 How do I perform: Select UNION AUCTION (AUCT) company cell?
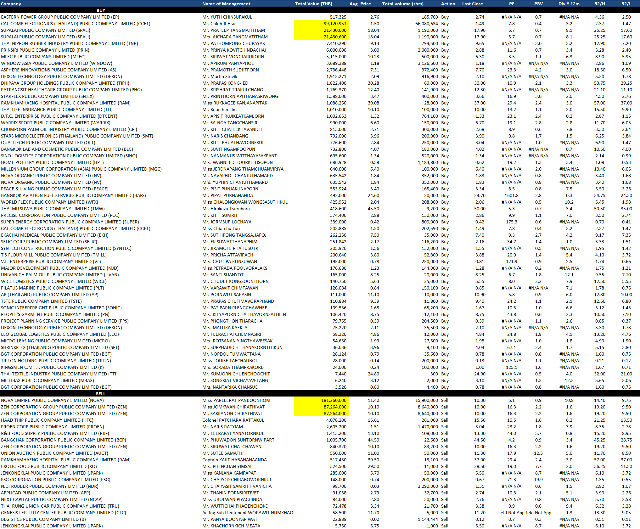tap(54, 453)
